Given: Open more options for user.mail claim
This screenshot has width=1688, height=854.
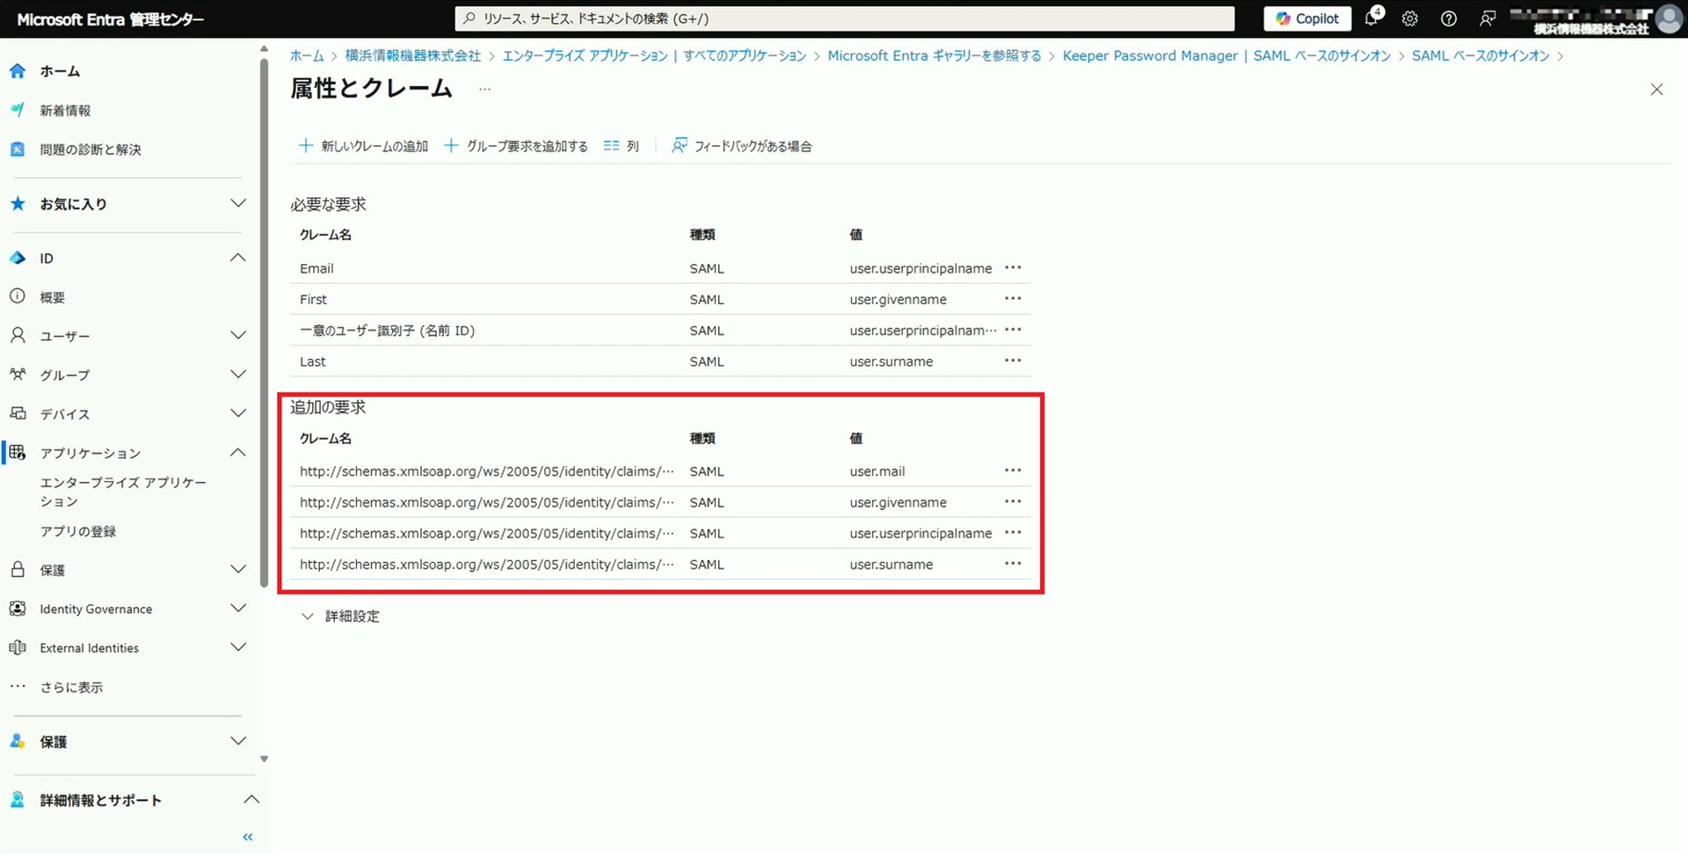Looking at the screenshot, I should 1013,471.
